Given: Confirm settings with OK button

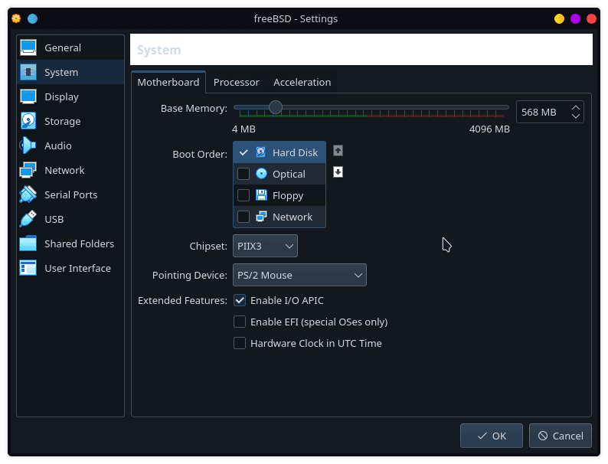Looking at the screenshot, I should coord(492,436).
